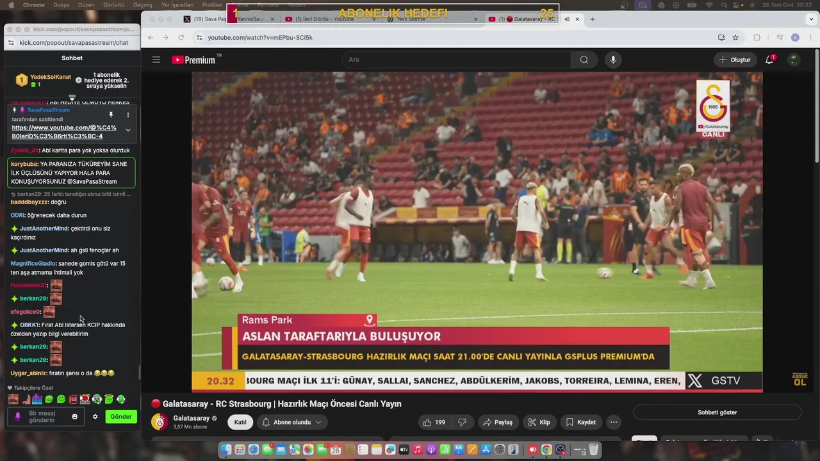820x461 pixels.
Task: Open Chrome extensions puzzle icon
Action: click(757, 37)
